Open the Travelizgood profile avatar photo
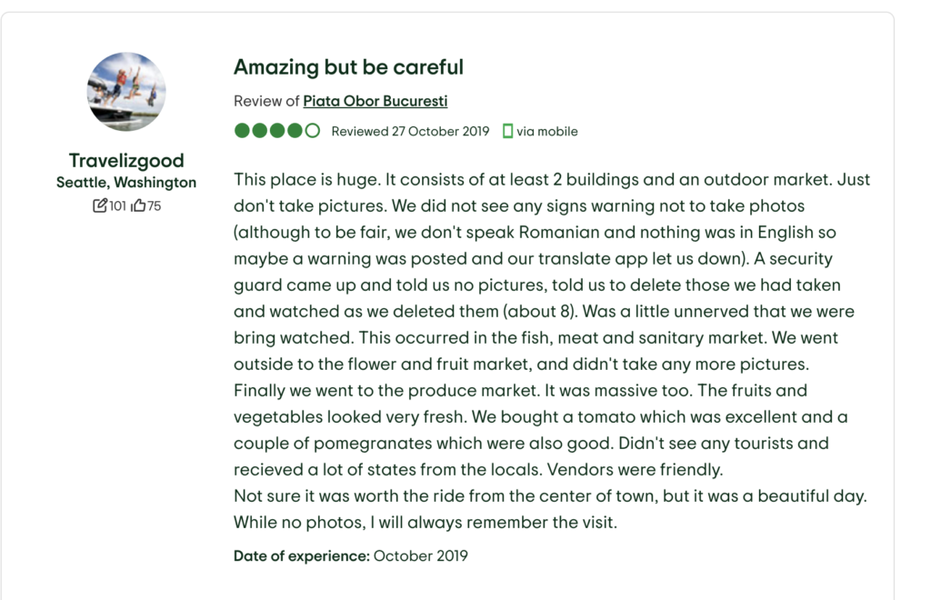The width and height of the screenshot is (931, 600). coord(126,92)
